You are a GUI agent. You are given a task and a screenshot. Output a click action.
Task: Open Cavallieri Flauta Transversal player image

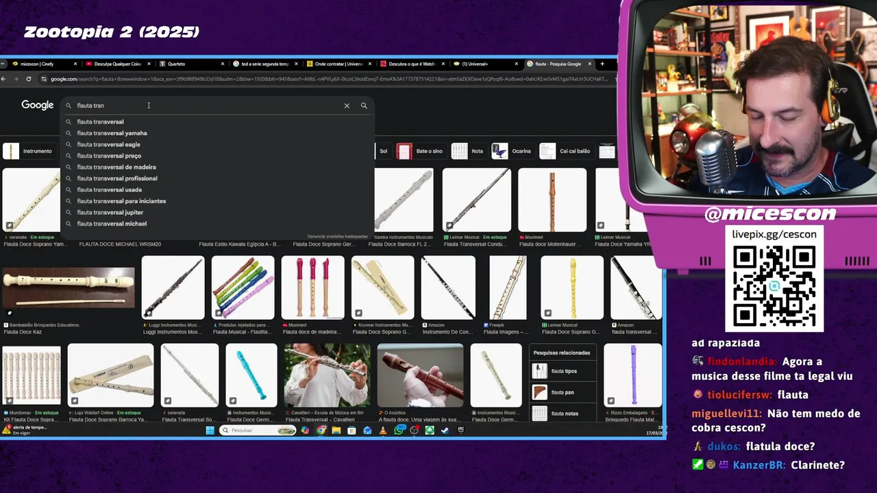pyautogui.click(x=327, y=375)
